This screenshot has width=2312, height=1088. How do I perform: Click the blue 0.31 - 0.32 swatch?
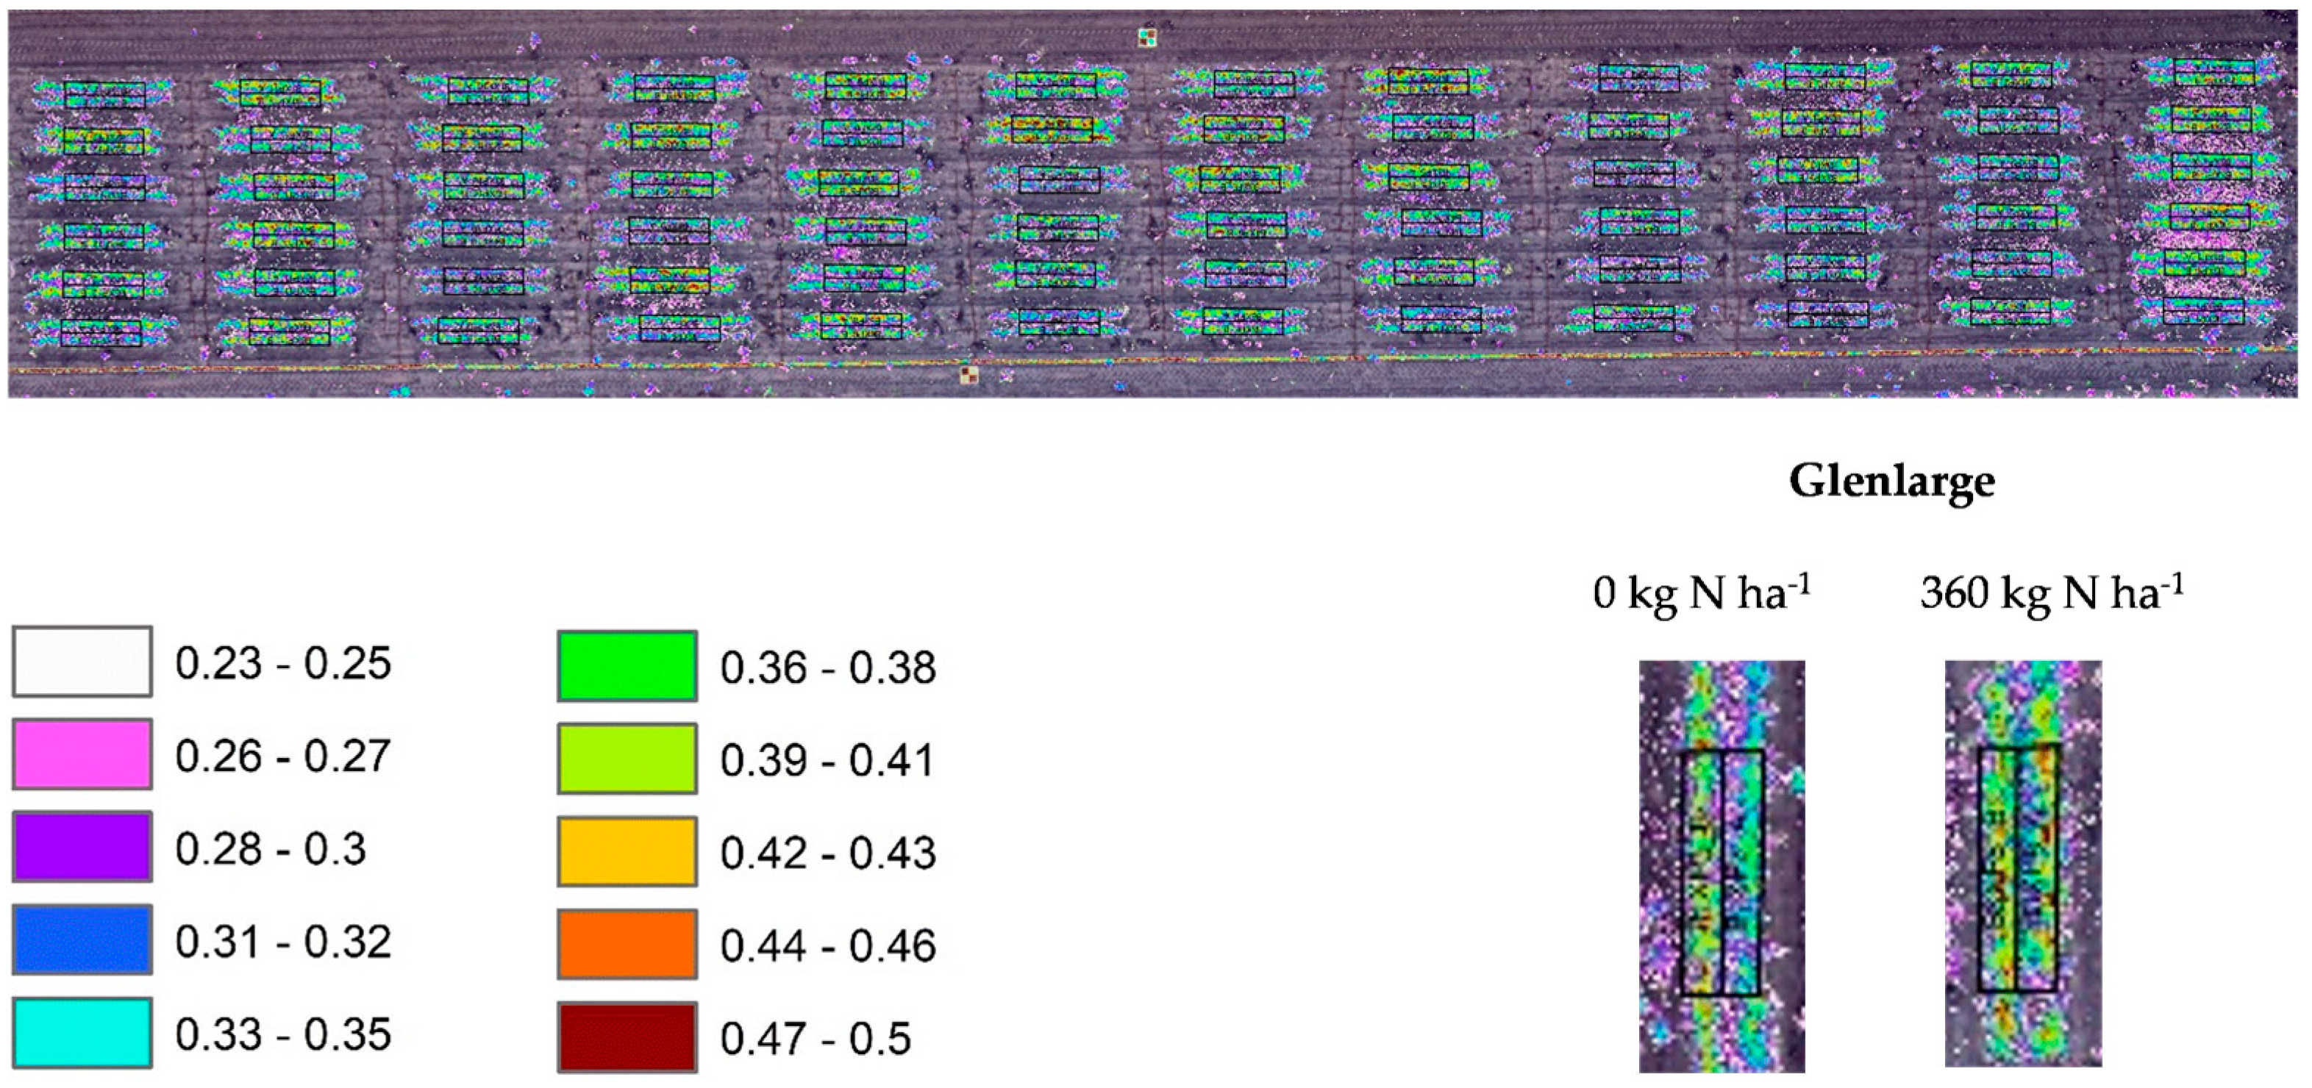82,939
